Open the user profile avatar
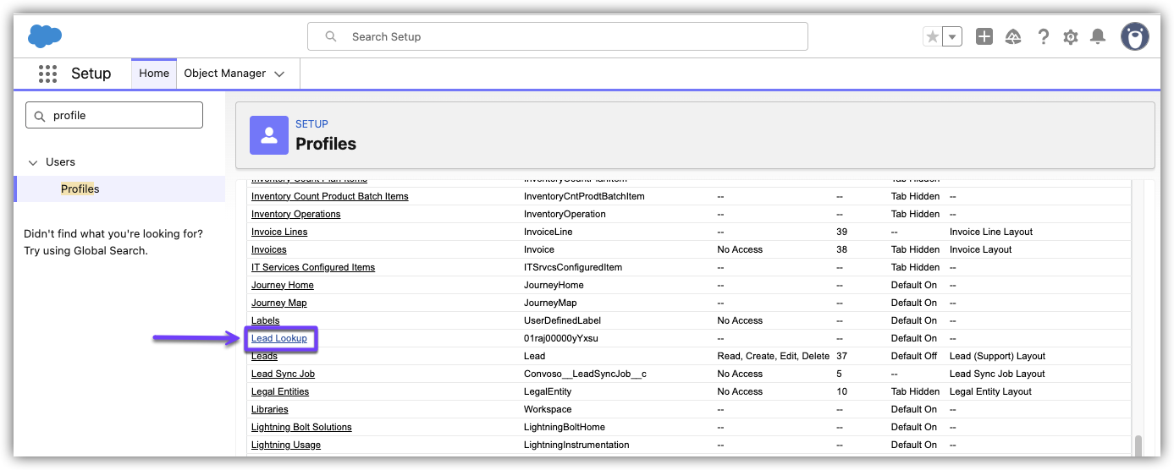This screenshot has width=1174, height=470. (x=1134, y=36)
